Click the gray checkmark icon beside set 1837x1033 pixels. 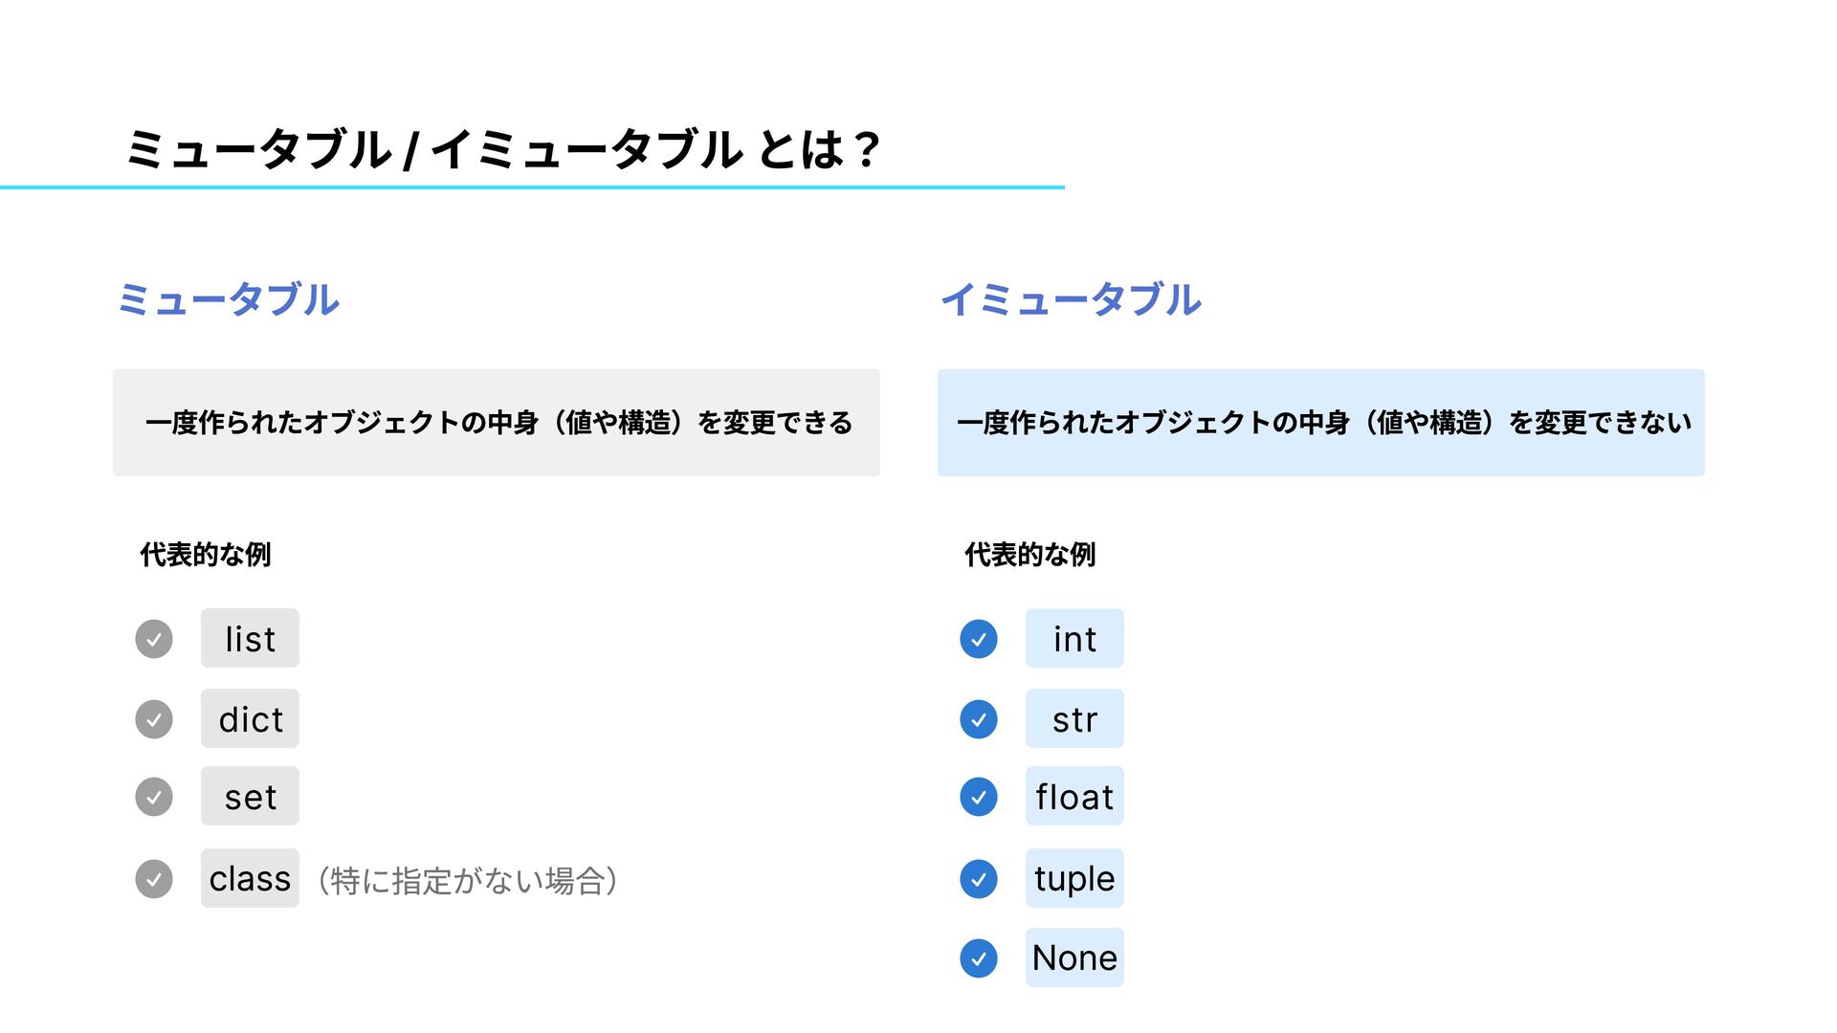154,797
